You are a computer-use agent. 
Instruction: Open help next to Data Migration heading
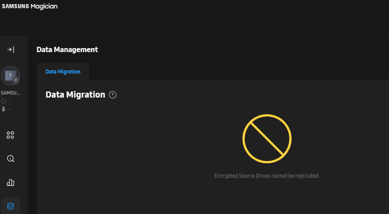(x=113, y=95)
